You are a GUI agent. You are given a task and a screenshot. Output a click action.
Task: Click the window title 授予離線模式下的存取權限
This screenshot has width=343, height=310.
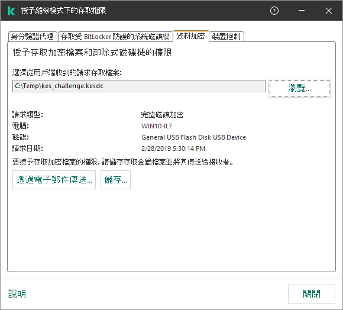pos(64,11)
